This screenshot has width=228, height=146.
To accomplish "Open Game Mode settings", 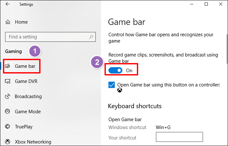I will pyautogui.click(x=28, y=111).
